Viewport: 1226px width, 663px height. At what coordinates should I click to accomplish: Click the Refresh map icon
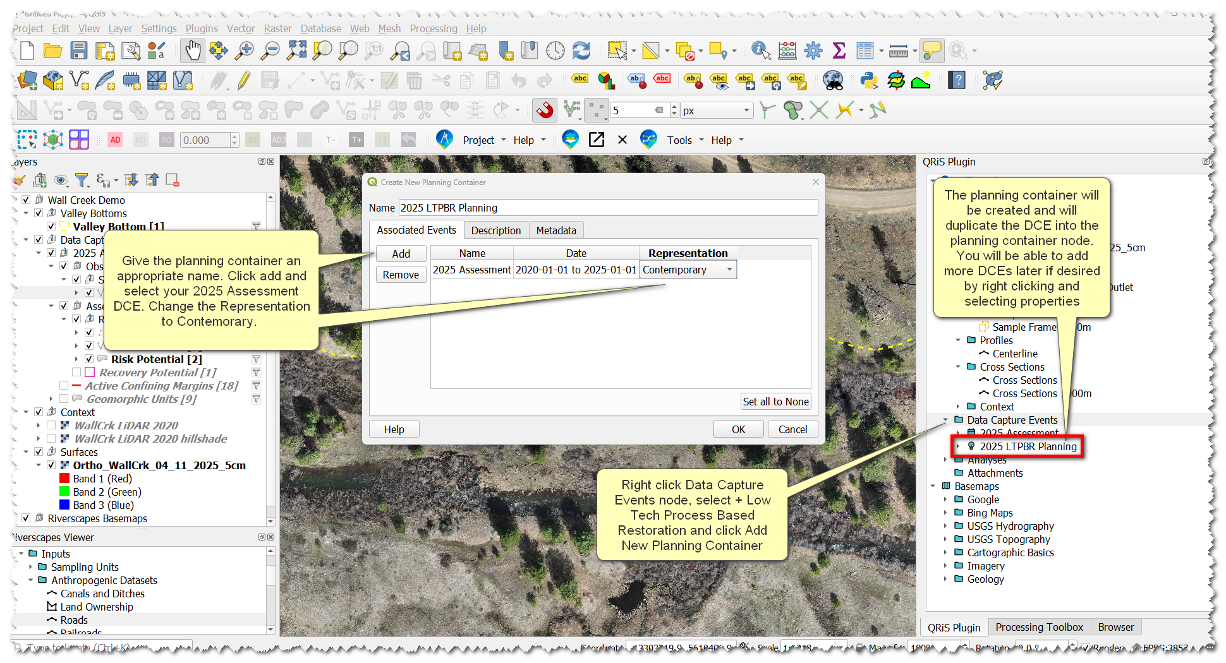pyautogui.click(x=581, y=51)
